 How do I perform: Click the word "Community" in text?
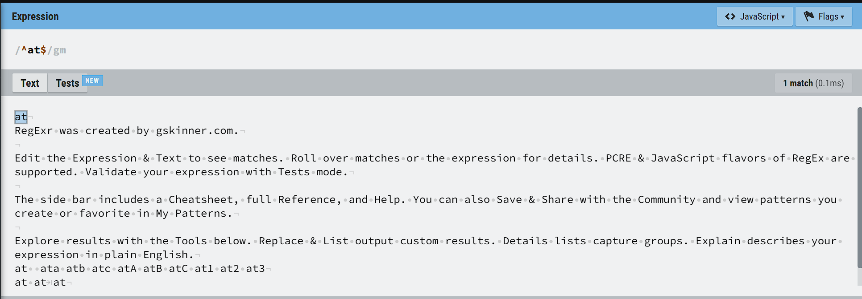[666, 200]
